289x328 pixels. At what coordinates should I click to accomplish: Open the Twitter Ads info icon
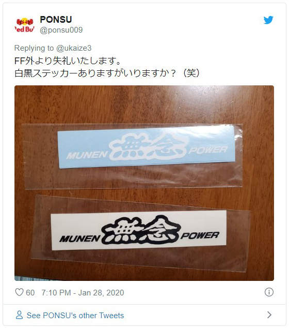269,292
